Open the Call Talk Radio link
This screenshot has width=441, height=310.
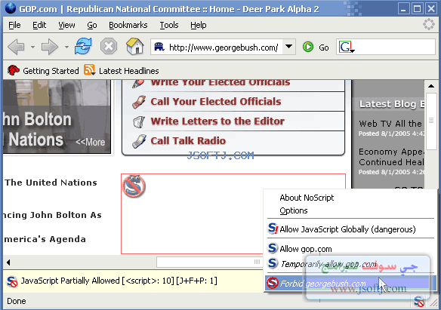click(x=188, y=141)
